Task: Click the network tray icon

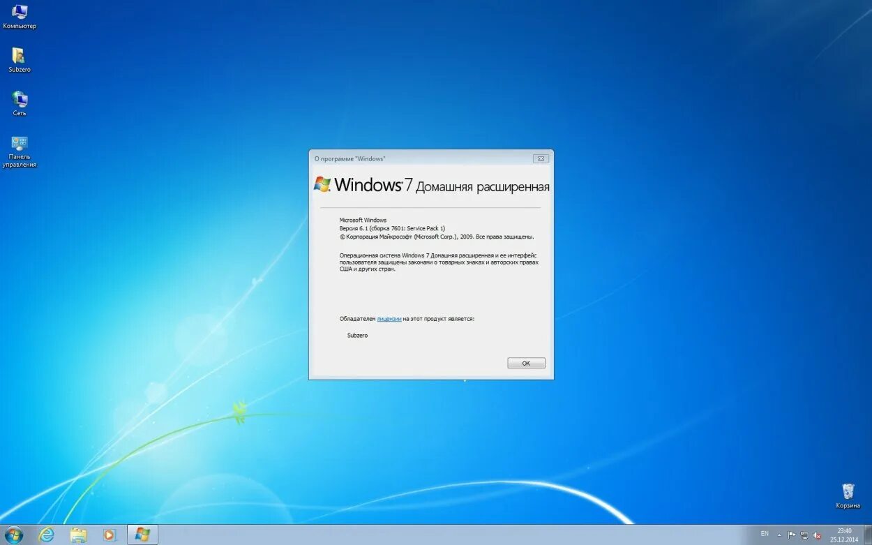Action: click(804, 535)
